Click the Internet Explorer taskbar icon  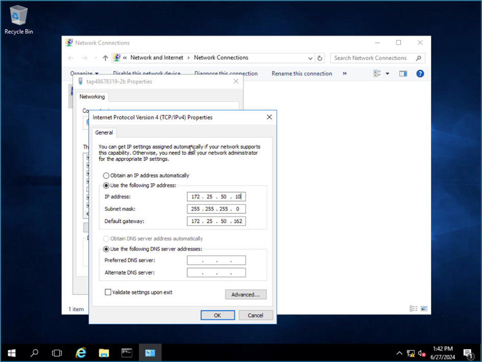[x=81, y=353]
